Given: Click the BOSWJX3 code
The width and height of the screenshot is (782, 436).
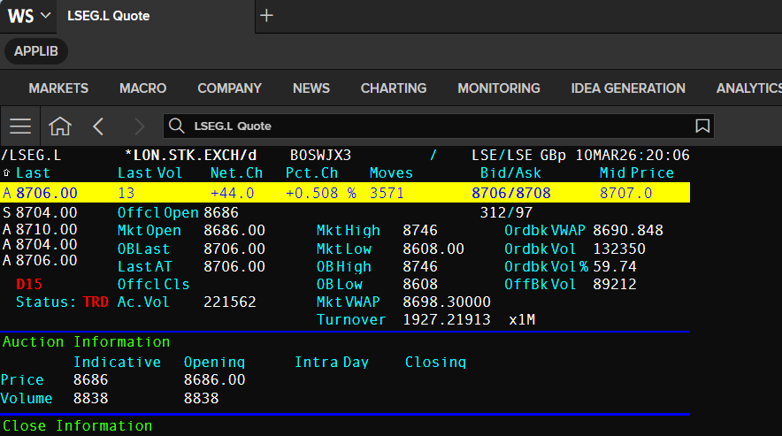Looking at the screenshot, I should point(321,156).
